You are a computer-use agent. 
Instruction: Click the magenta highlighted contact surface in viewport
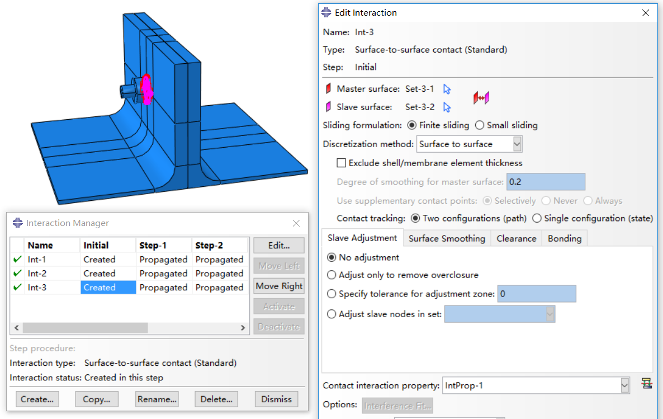tap(146, 90)
